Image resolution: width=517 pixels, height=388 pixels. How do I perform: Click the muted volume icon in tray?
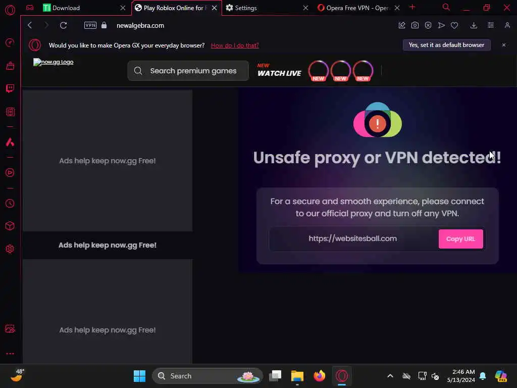[435, 376]
